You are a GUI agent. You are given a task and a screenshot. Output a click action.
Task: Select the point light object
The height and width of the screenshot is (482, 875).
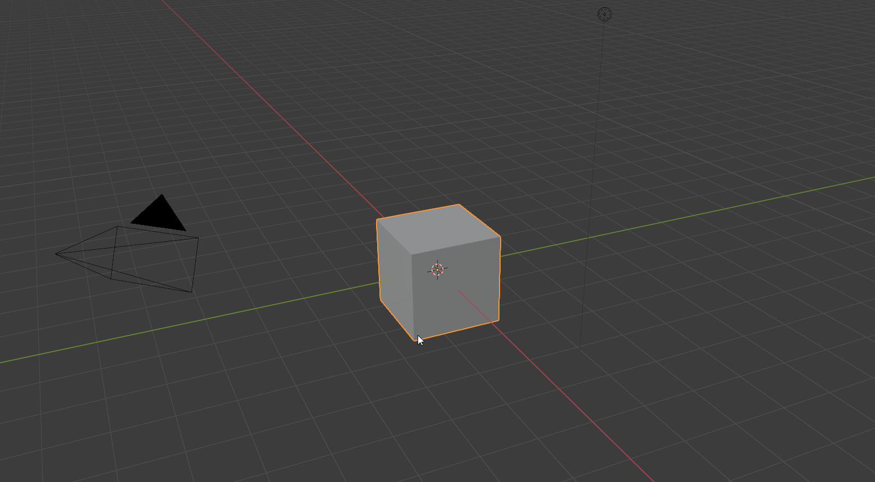coord(604,15)
